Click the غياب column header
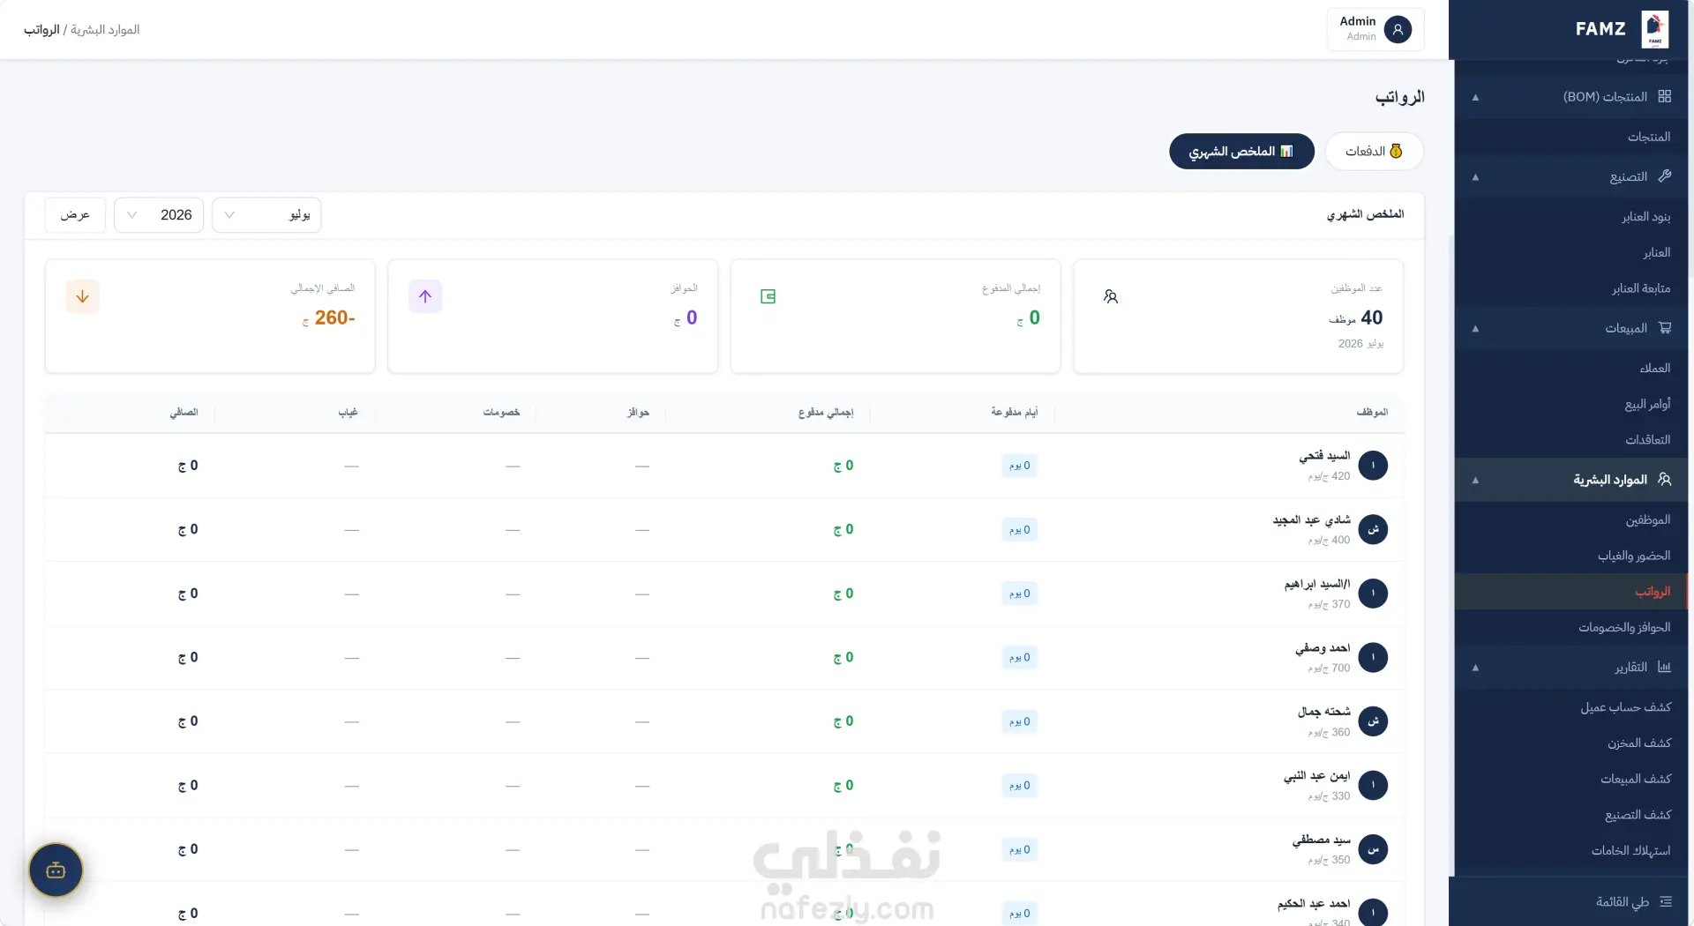 coord(348,412)
